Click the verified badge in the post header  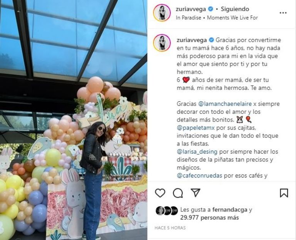click(210, 9)
